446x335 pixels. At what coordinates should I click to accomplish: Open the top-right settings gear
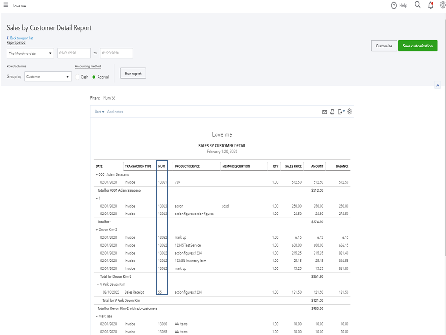[x=442, y=5]
